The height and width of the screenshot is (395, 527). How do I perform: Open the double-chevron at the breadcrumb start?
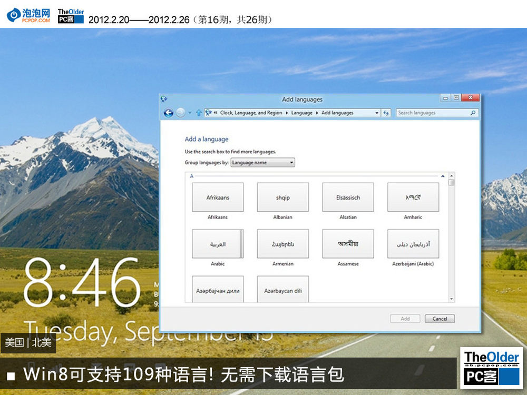216,113
